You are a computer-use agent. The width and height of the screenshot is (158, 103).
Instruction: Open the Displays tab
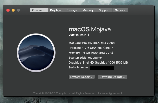point(56,10)
